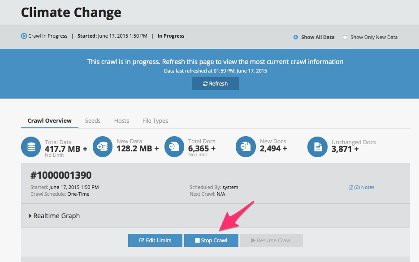
Task: Click the Crawl In Progress play icon
Action: [x=24, y=36]
